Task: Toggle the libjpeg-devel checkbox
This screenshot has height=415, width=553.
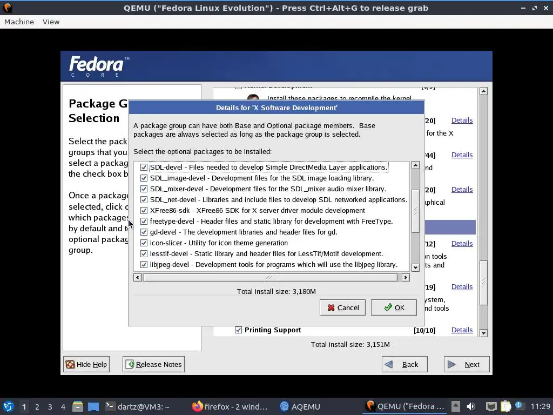Action: (x=144, y=265)
